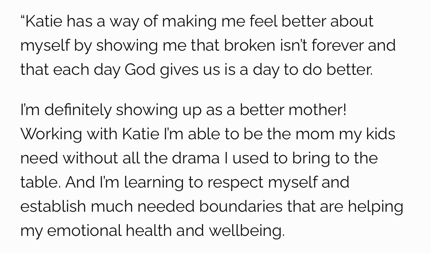Click the word "mother!" ending the sentence
The image size is (431, 253).
pyautogui.click(x=317, y=110)
